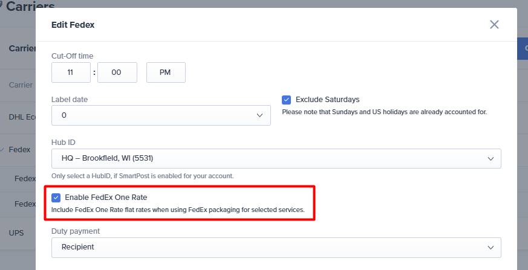
Task: Click the Duty payment chevron arrow
Action: tap(491, 248)
